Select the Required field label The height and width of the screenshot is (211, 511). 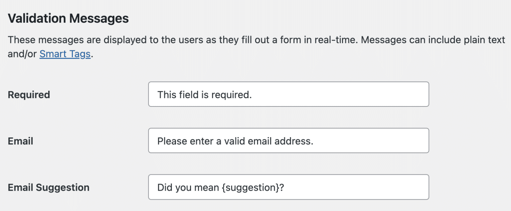click(29, 94)
